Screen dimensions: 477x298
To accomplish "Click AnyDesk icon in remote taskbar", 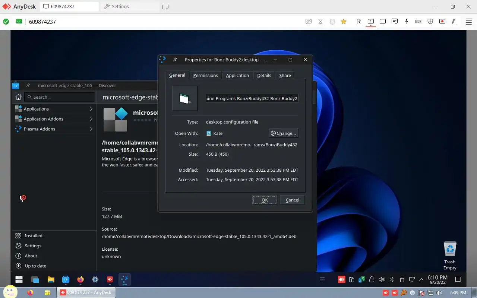I will click(110, 279).
